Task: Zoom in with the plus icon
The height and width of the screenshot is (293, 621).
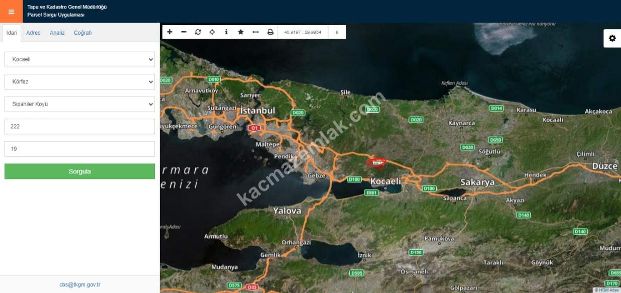Action: coord(170,32)
